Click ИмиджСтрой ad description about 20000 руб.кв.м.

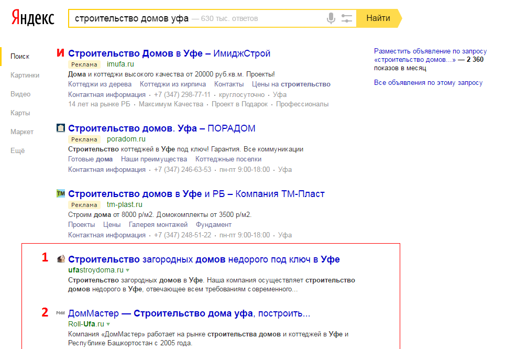(171, 74)
